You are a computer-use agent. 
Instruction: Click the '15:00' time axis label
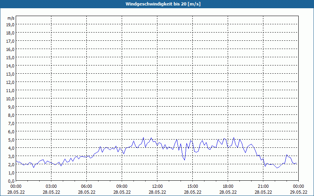click(192, 187)
